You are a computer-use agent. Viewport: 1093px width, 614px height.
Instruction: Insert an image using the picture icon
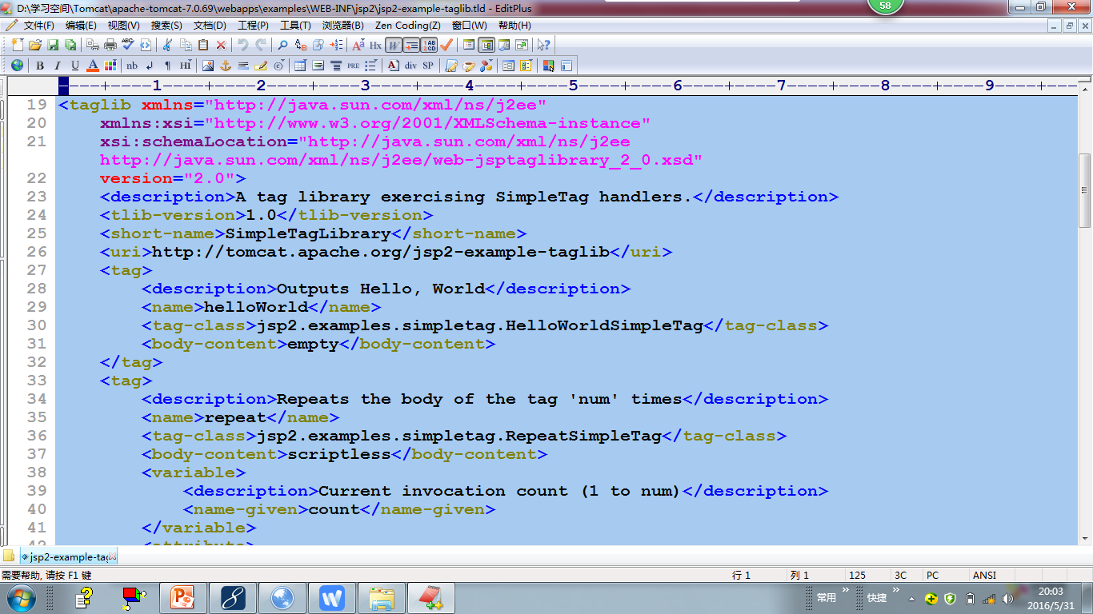(207, 66)
